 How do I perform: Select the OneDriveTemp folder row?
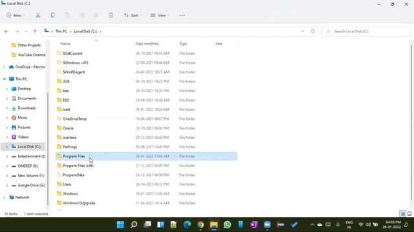click(147, 119)
